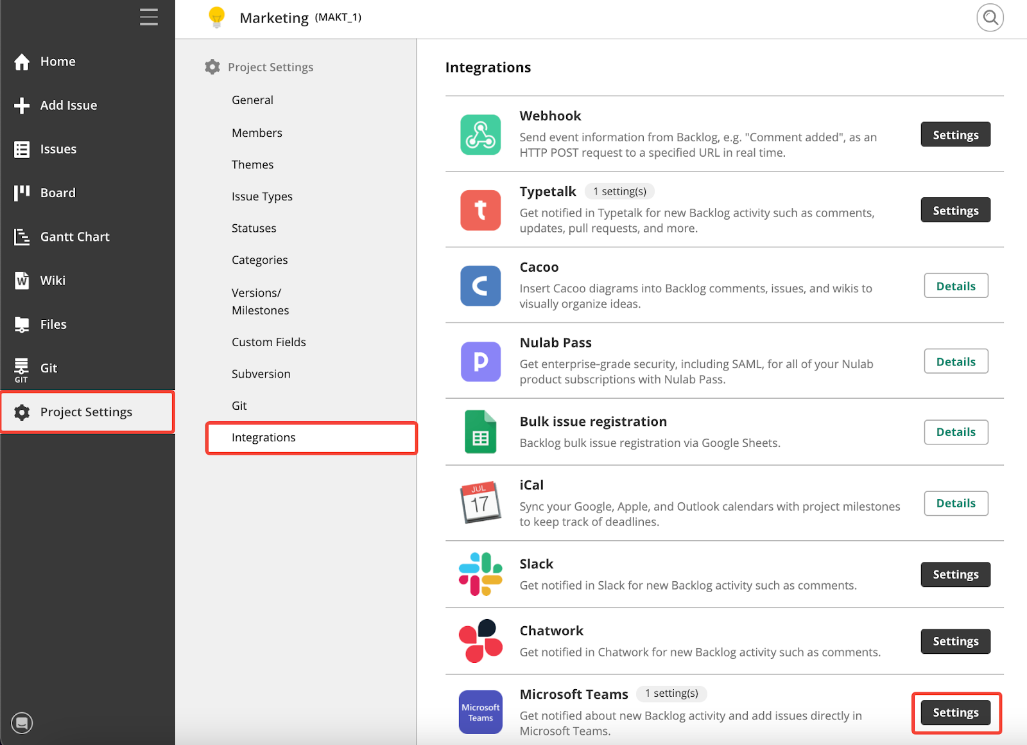Click the 'iCal' title text
Image resolution: width=1027 pixels, height=745 pixels.
[531, 486]
